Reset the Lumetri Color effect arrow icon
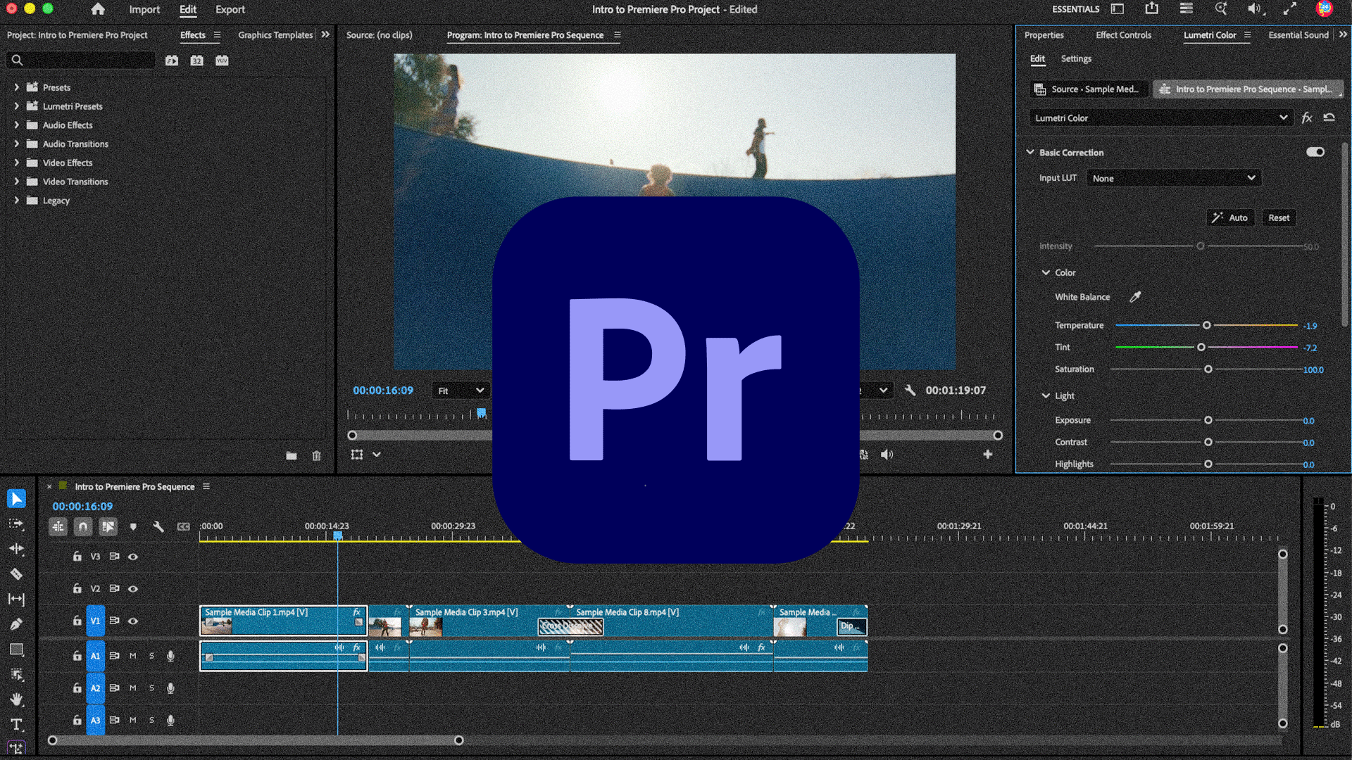The height and width of the screenshot is (760, 1352). click(1329, 118)
